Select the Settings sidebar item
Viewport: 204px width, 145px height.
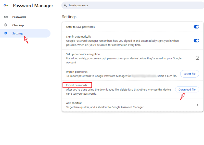pos(25,33)
